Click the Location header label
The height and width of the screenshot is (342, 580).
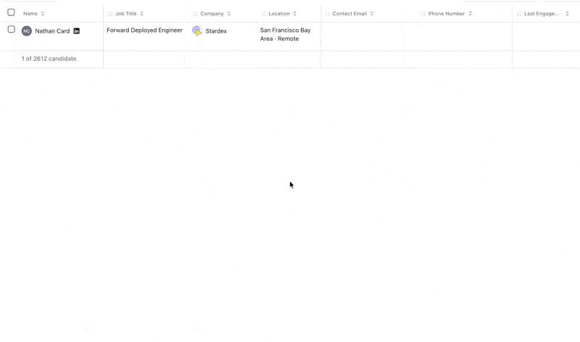[279, 14]
